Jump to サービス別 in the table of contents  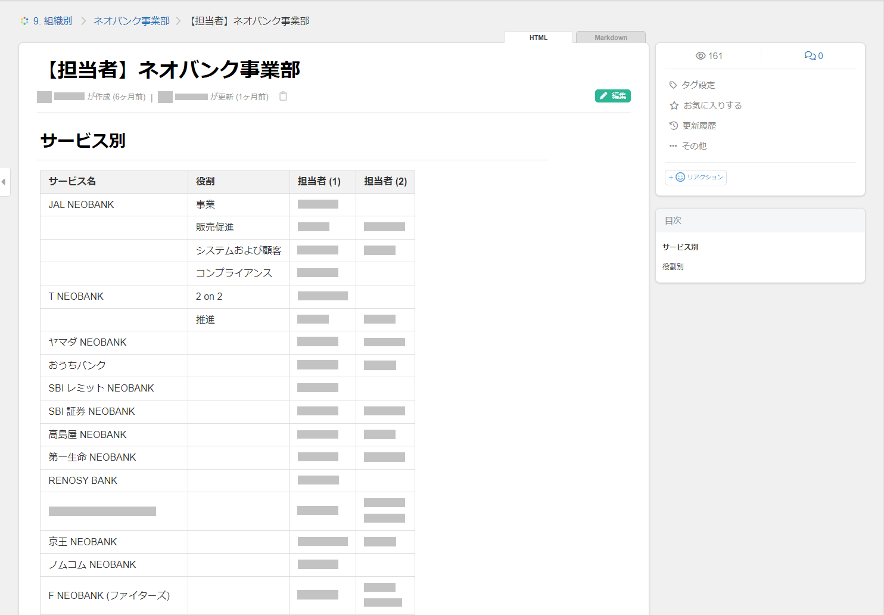680,247
